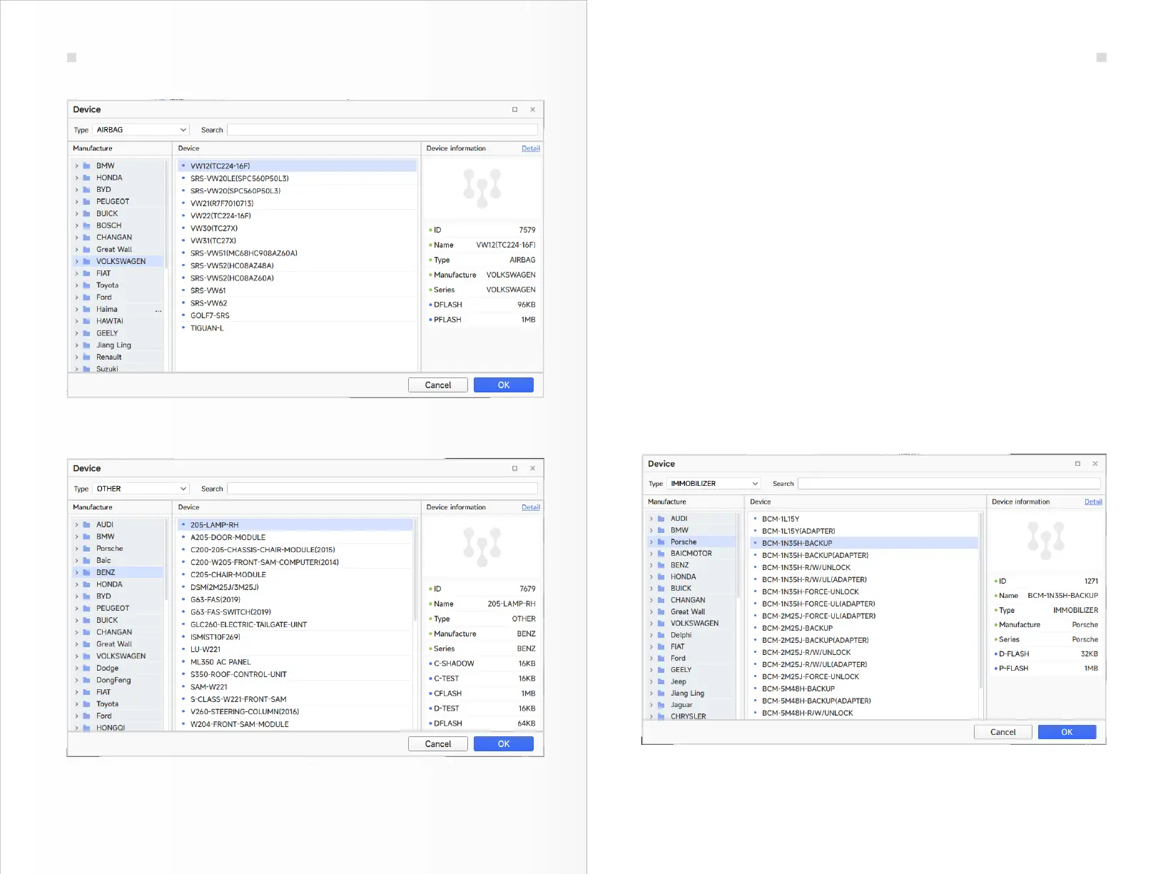Select Toyota folder icon in AIRBAG window
Image resolution: width=1173 pixels, height=874 pixels.
coord(87,285)
